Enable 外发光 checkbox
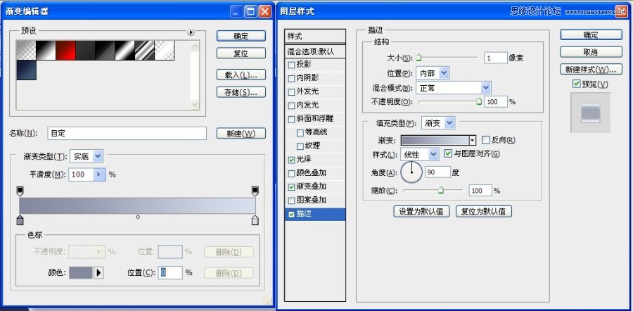Viewport: 633px width, 311px height. click(x=291, y=92)
